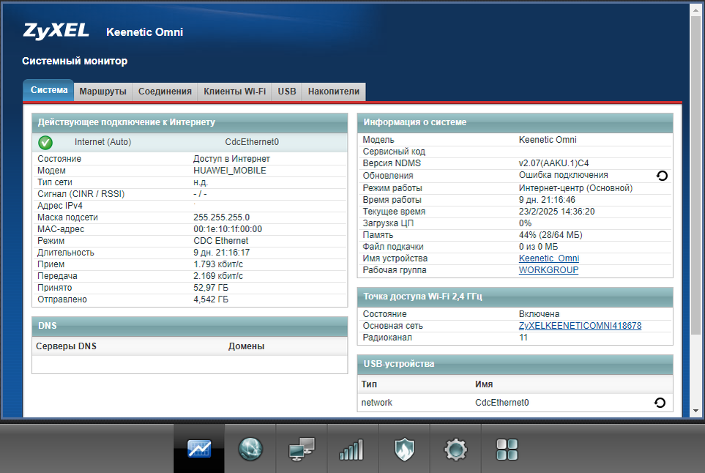Click the current time 23/2/2025 14:36:20
Viewport: 705px width, 473px height.
556,212
